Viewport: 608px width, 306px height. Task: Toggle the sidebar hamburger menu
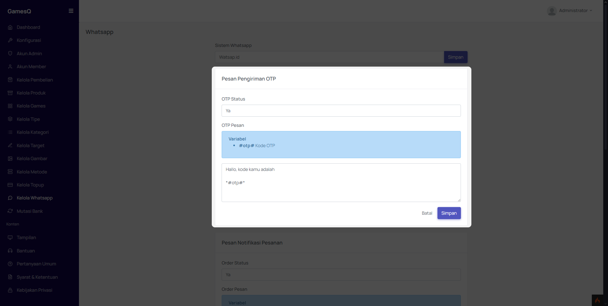click(x=71, y=11)
